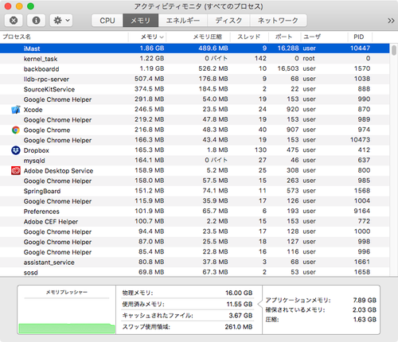Switch to the ディスク tab
Image resolution: width=398 pixels, height=342 pixels.
228,21
